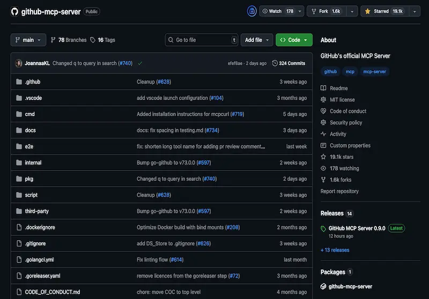Image resolution: width=429 pixels, height=299 pixels.
Task: Open pull request #626 in the .gitignore row
Action: point(204,243)
